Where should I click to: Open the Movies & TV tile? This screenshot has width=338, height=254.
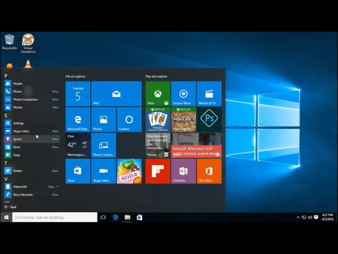click(209, 94)
